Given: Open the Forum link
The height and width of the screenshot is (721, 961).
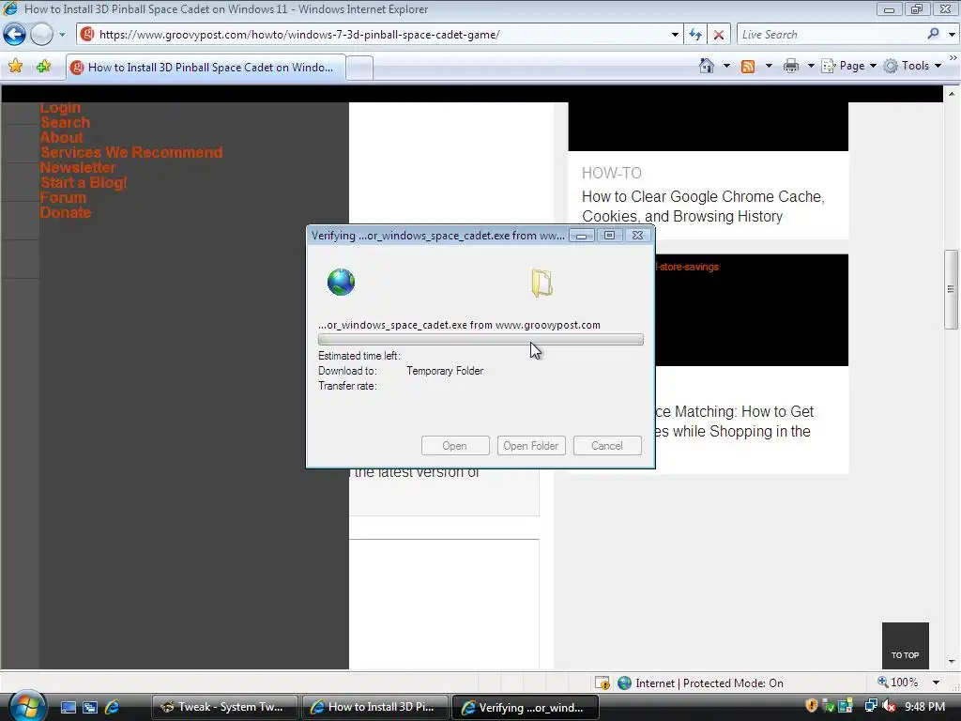Looking at the screenshot, I should [x=63, y=197].
